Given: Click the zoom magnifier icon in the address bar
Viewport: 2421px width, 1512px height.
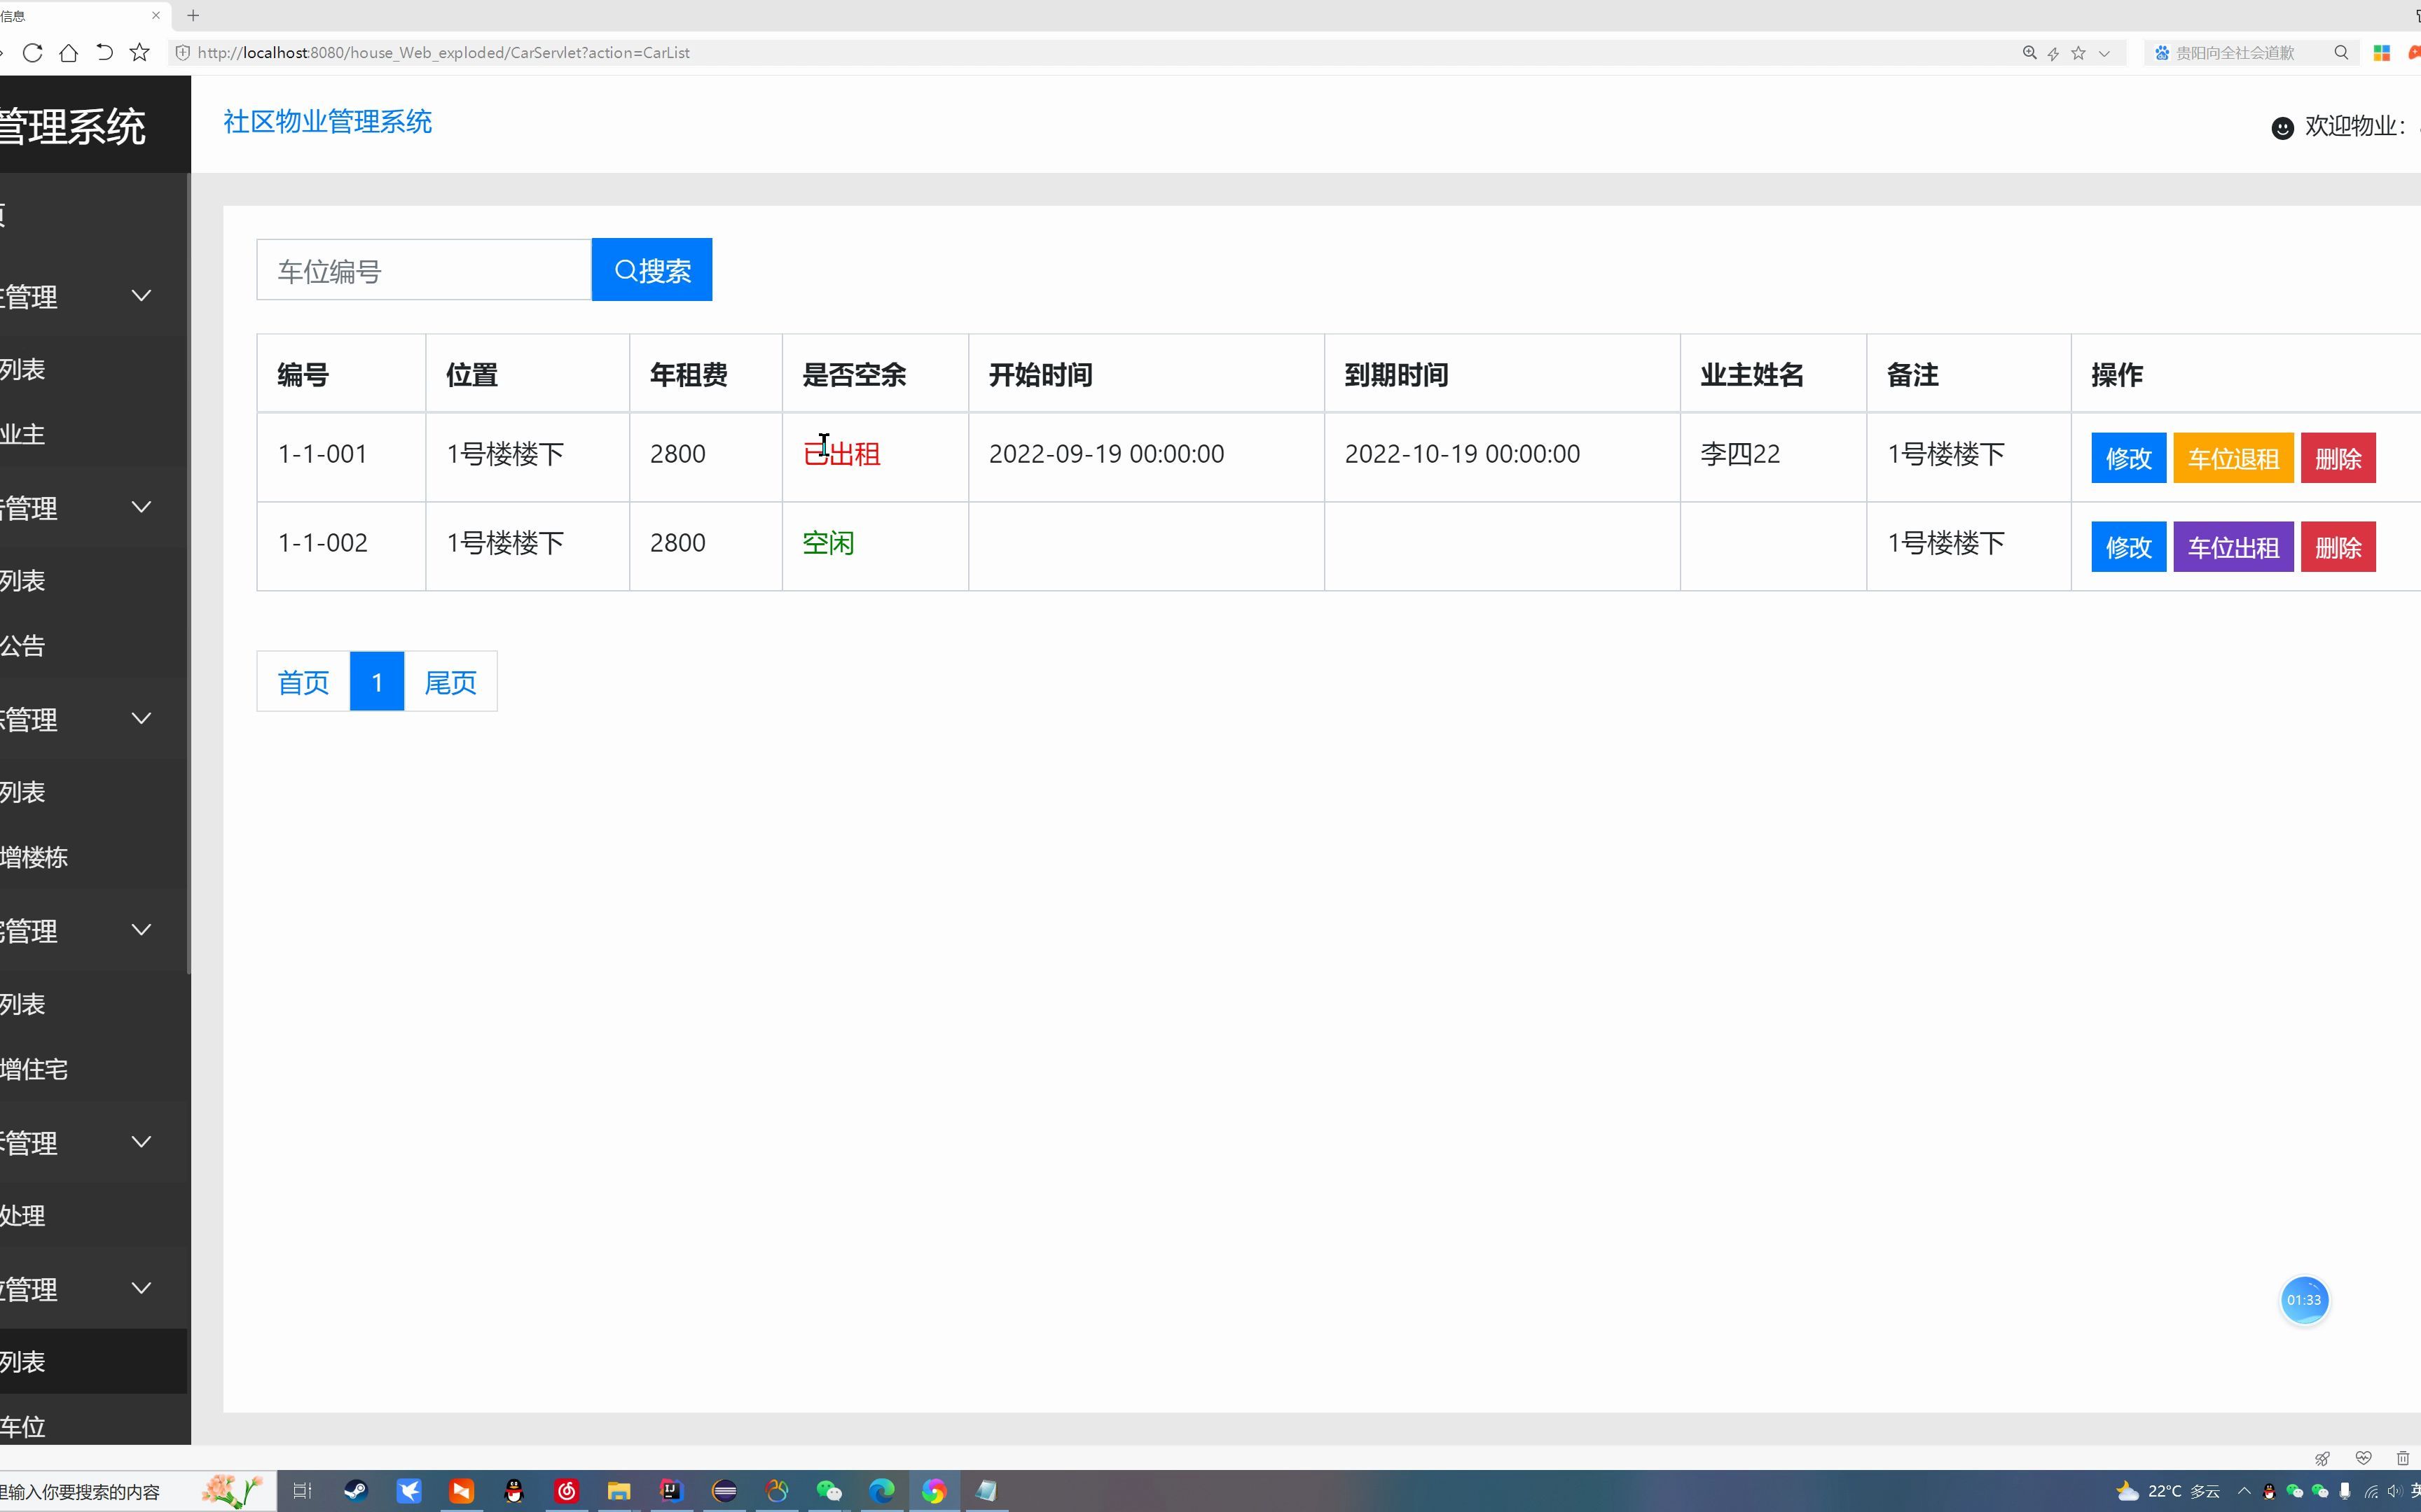Looking at the screenshot, I should [x=2029, y=52].
